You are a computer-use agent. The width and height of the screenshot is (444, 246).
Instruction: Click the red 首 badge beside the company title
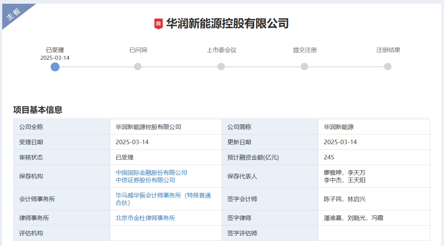(158, 24)
